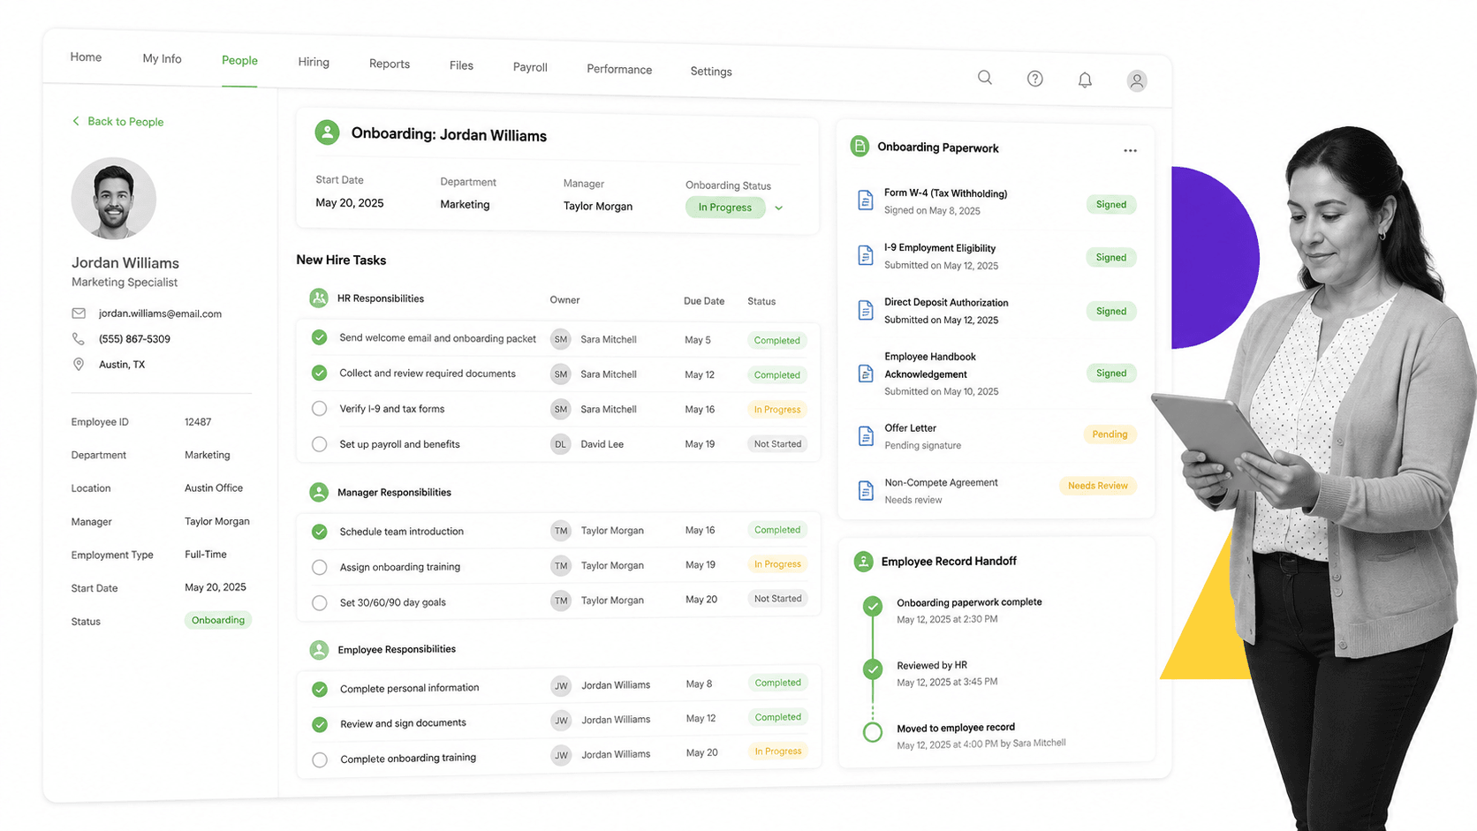Click SM avatar on Verify I-9 row

[x=560, y=409]
